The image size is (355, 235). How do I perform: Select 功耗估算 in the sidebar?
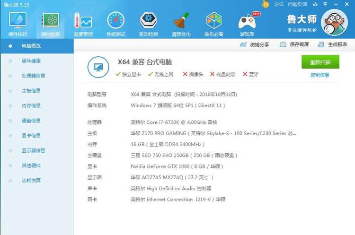pyautogui.click(x=37, y=181)
